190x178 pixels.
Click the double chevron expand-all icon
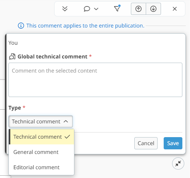[x=65, y=9]
